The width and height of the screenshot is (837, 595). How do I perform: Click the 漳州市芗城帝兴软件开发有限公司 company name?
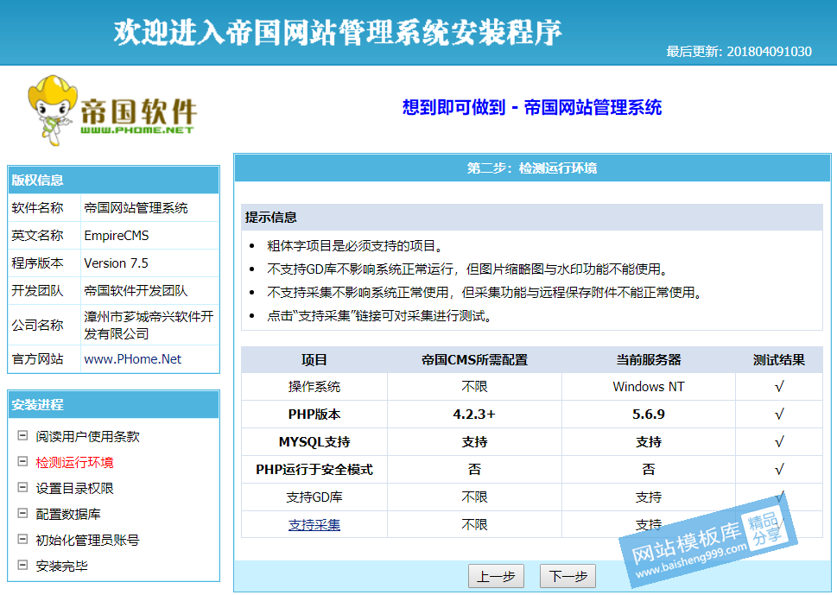[149, 325]
